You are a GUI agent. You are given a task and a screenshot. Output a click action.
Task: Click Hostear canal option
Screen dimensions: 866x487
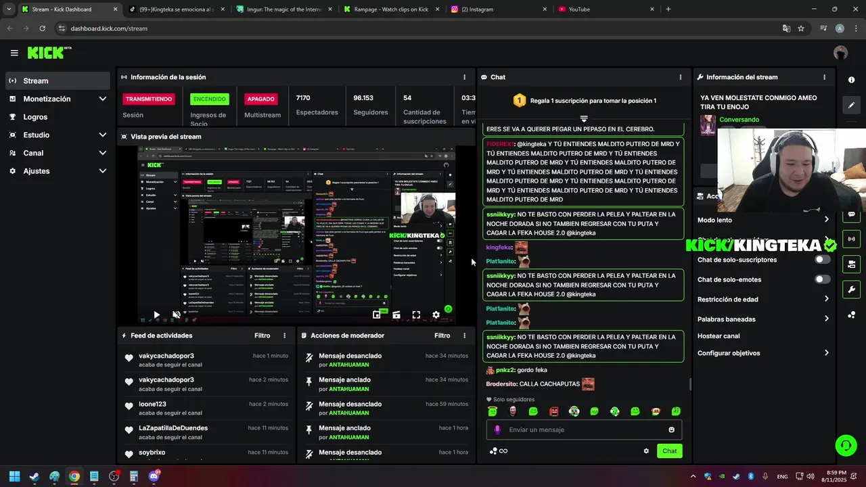click(719, 336)
